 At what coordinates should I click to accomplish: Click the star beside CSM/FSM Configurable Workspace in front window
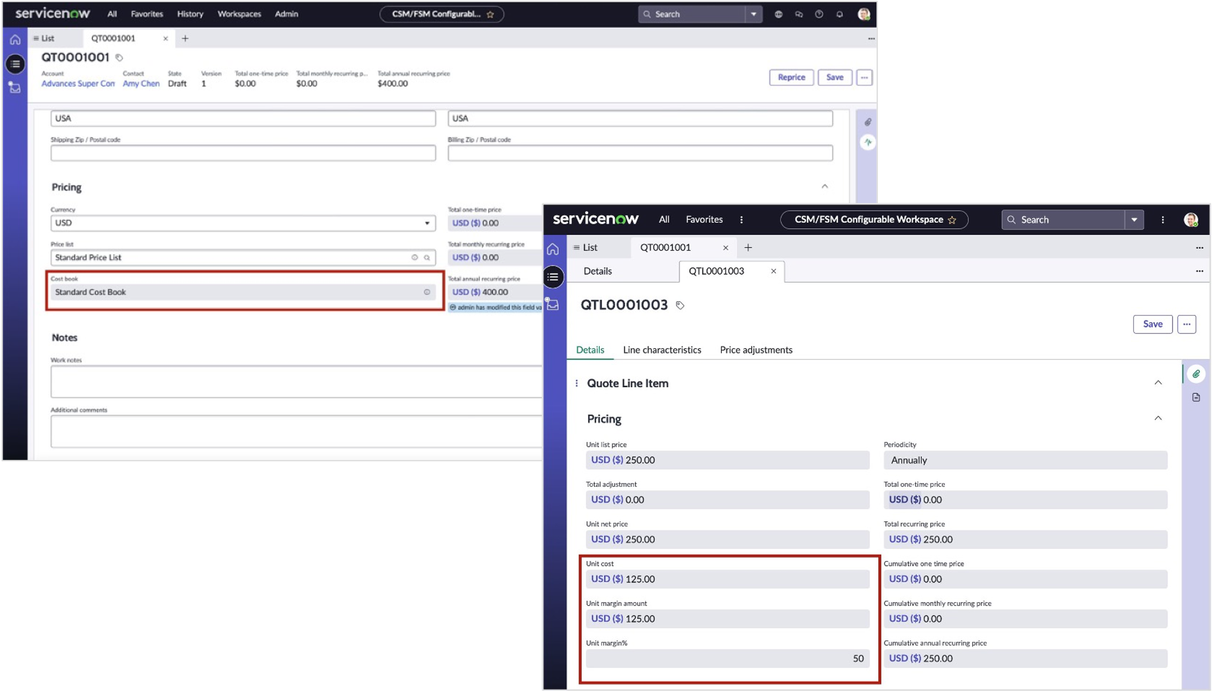952,220
